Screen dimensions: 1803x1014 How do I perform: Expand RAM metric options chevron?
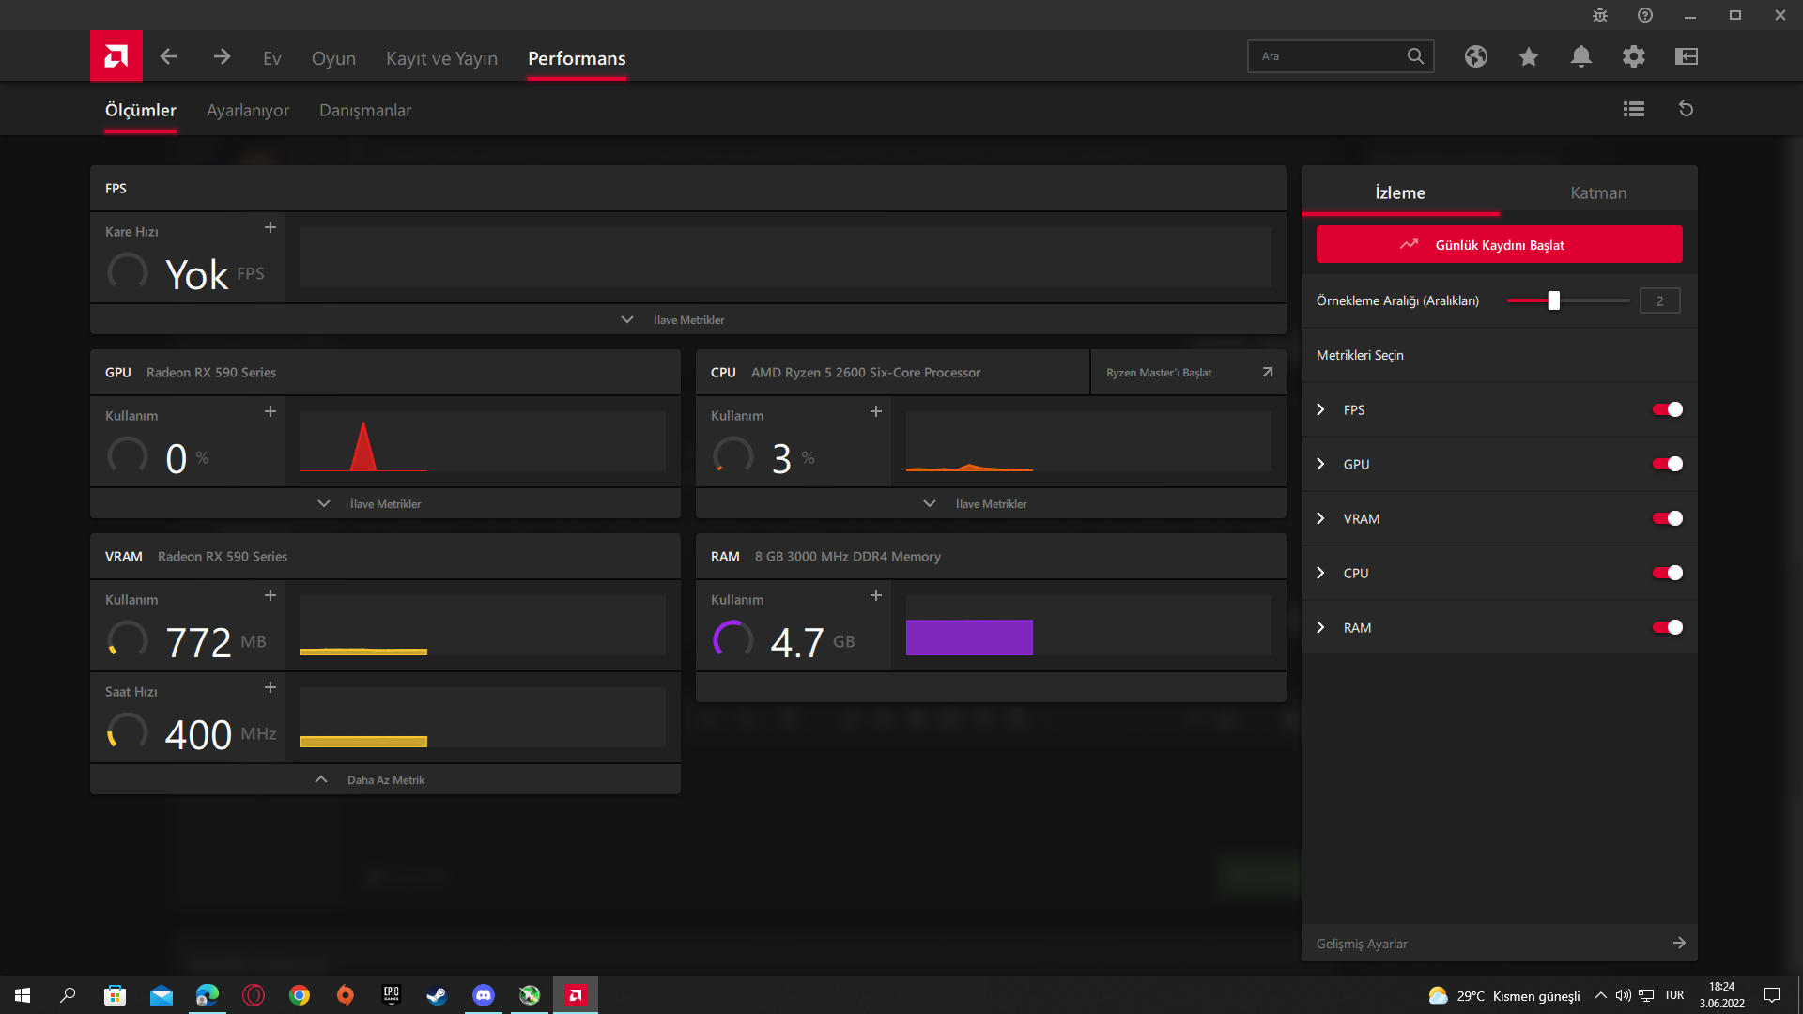coord(1320,627)
